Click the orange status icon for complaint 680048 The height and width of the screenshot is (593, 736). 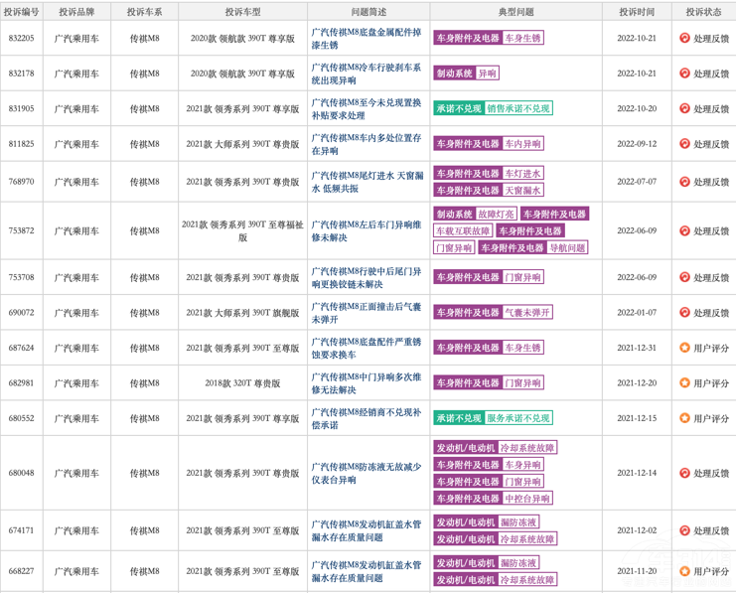(684, 473)
